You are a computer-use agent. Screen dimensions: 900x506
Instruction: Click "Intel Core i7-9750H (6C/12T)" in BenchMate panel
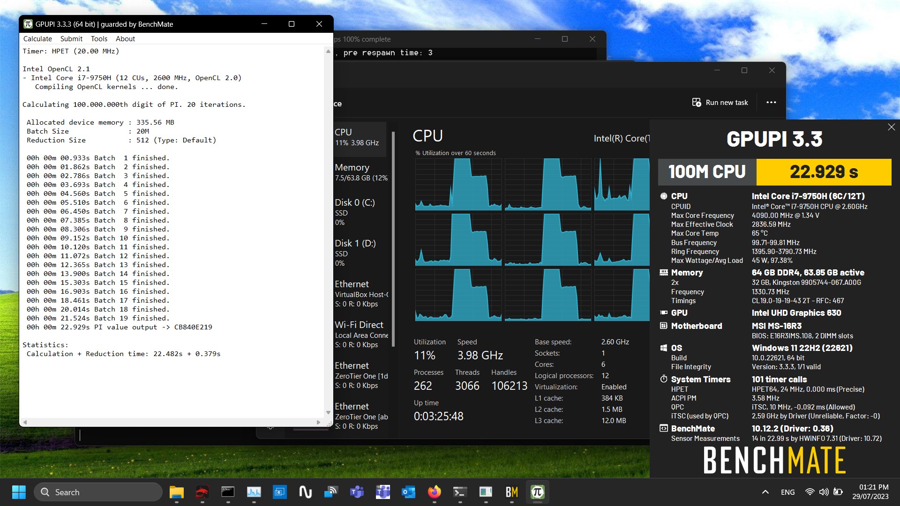coord(808,196)
